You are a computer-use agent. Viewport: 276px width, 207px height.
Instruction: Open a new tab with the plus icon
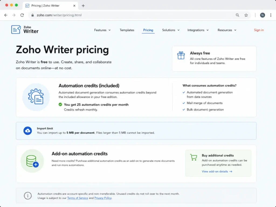coord(83,6)
